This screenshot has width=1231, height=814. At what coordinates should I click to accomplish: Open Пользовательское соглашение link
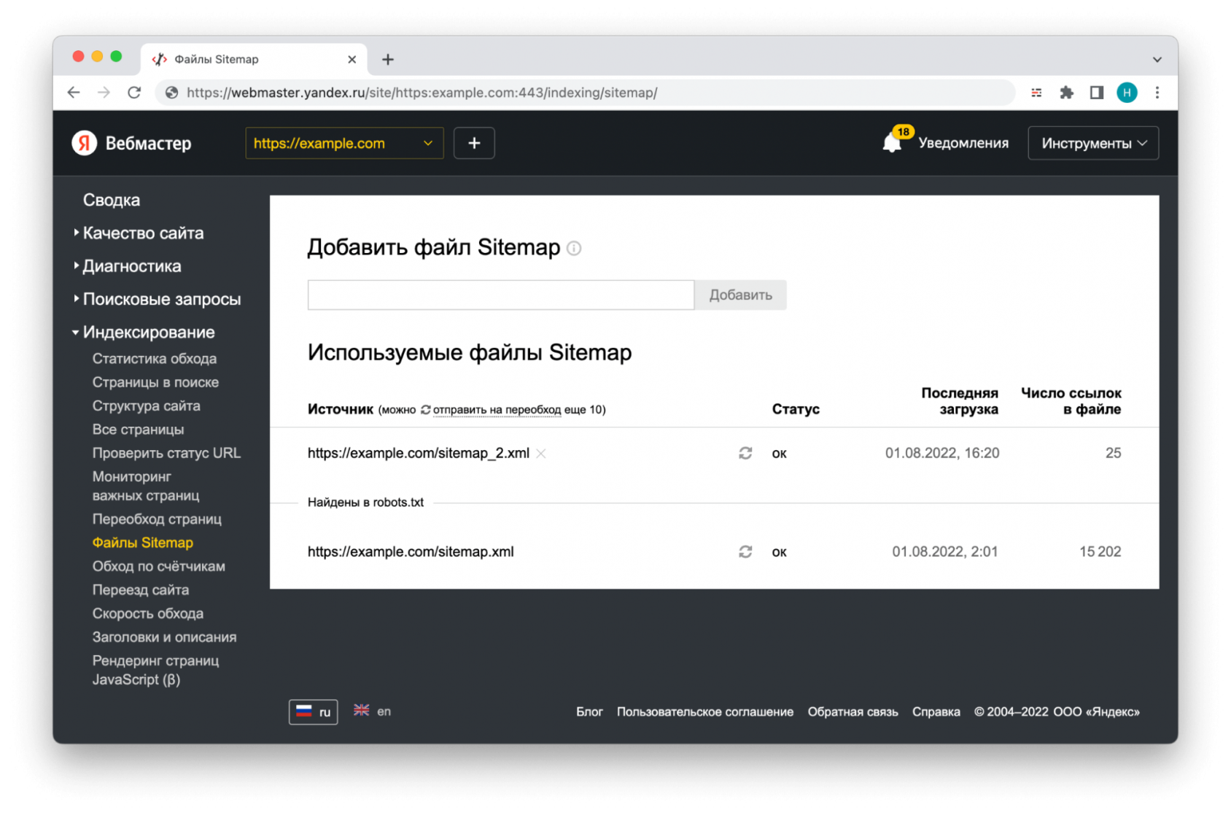point(704,712)
